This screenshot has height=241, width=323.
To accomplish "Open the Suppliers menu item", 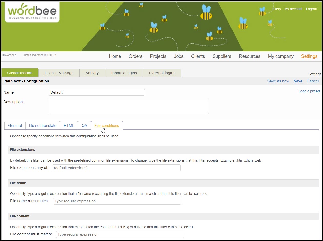I will pos(222,56).
